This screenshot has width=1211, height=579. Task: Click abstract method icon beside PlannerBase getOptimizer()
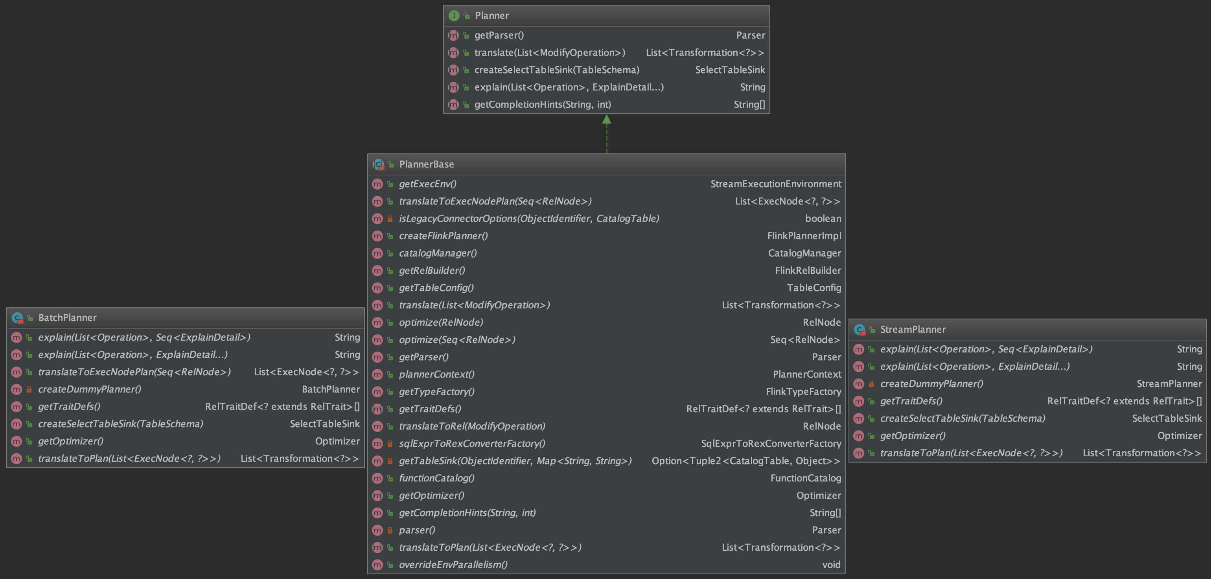pos(377,496)
